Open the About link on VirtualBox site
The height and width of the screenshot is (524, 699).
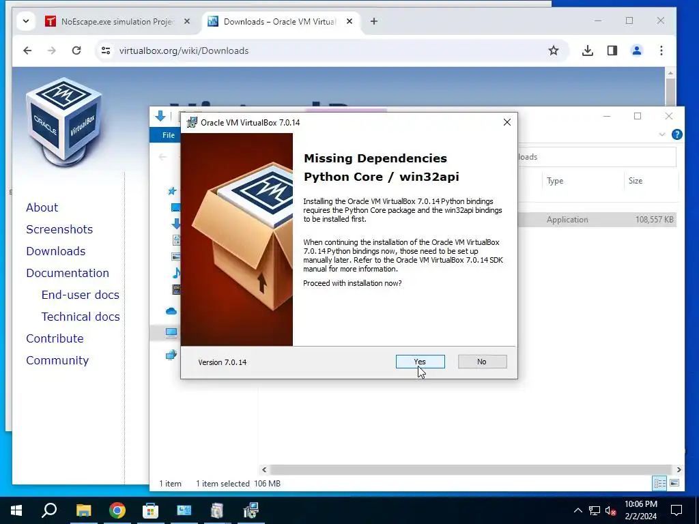(x=42, y=207)
